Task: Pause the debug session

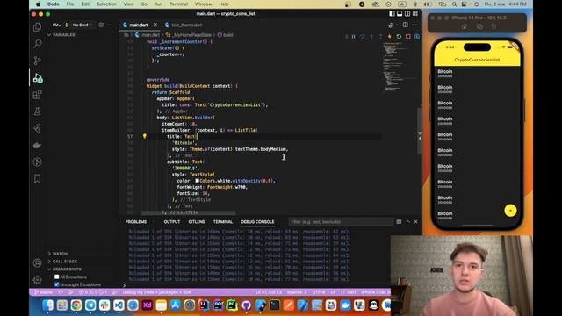Action: [353, 37]
